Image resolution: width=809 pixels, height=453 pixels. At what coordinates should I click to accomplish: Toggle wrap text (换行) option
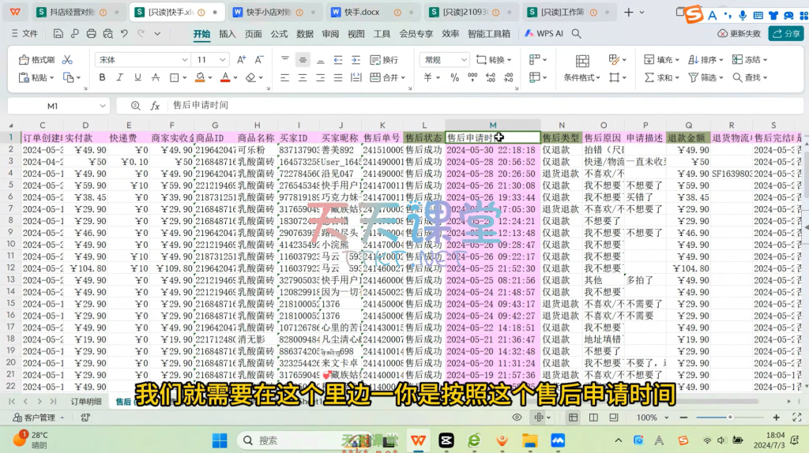pos(384,60)
